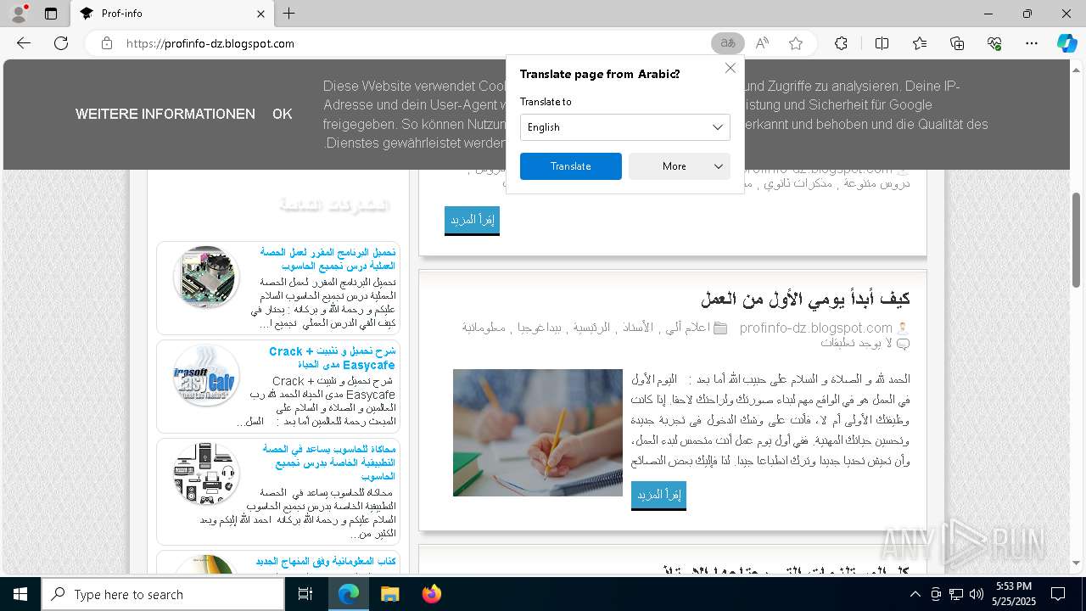
Task: Open the motherboard thumbnail in sidebar
Action: point(206,277)
